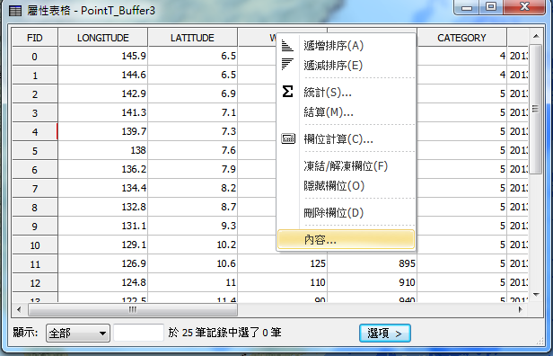Select row header 3

(34, 113)
